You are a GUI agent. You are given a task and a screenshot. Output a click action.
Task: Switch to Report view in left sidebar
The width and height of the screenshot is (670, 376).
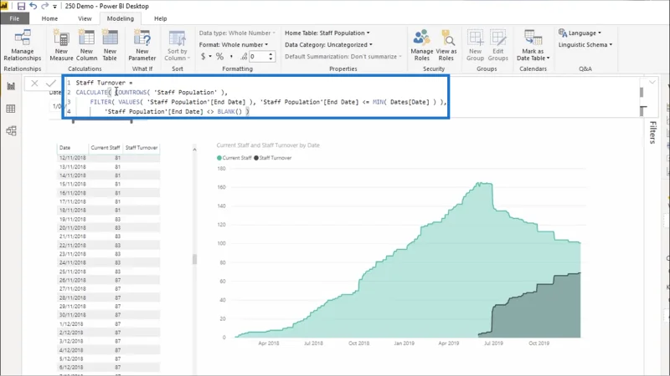point(11,86)
